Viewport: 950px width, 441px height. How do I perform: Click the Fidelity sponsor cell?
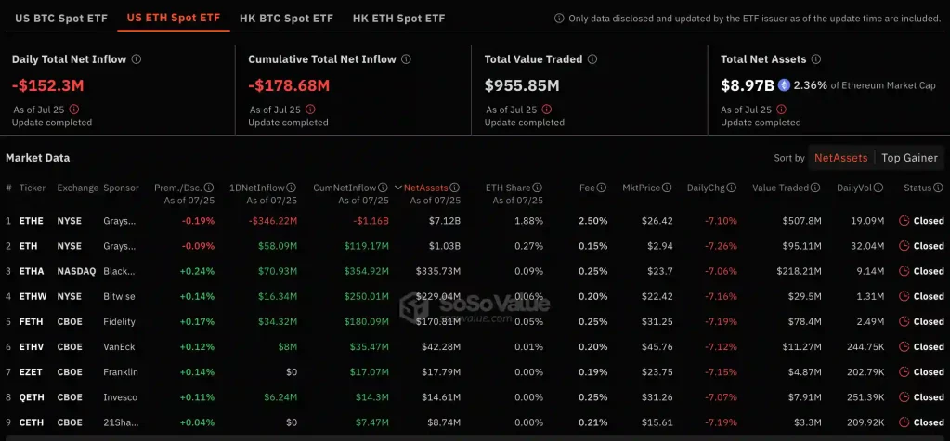pyautogui.click(x=120, y=321)
